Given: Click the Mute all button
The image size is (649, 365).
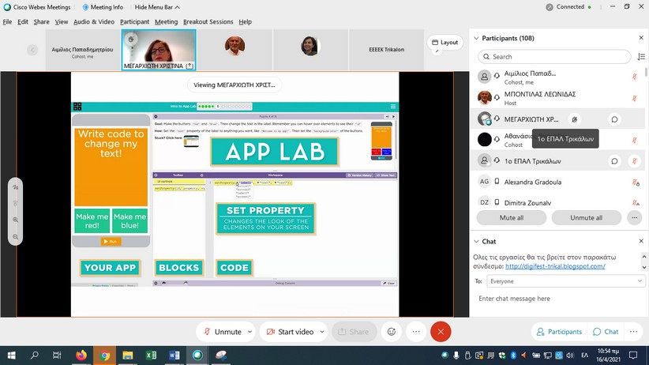Looking at the screenshot, I should tap(511, 217).
